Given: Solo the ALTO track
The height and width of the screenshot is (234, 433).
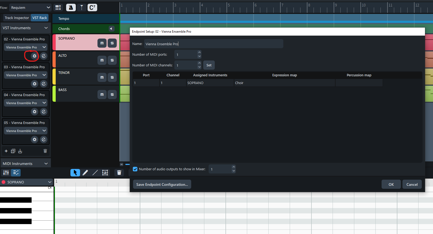Looking at the screenshot, I should (x=112, y=60).
